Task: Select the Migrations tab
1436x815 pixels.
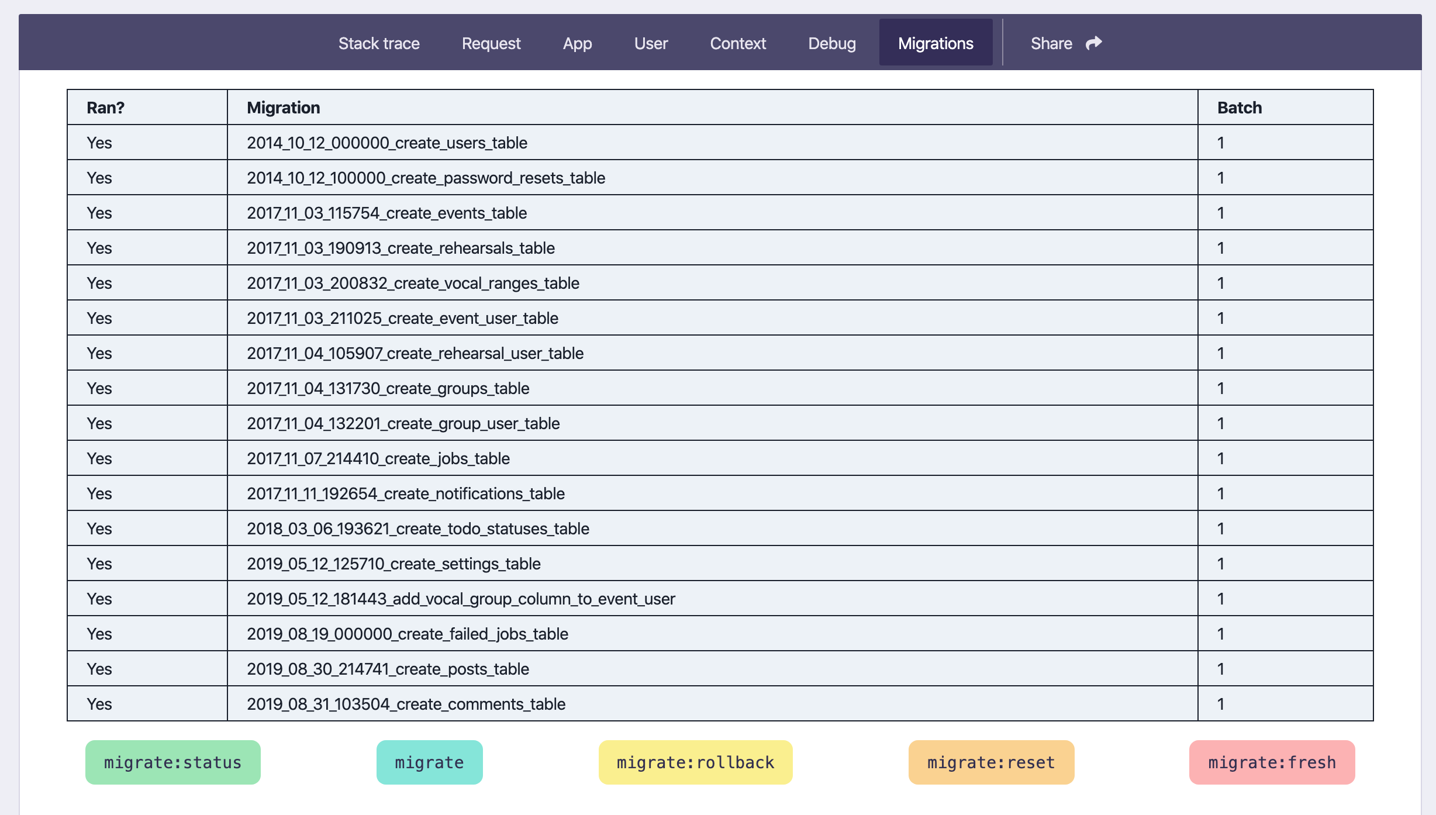Action: [936, 43]
